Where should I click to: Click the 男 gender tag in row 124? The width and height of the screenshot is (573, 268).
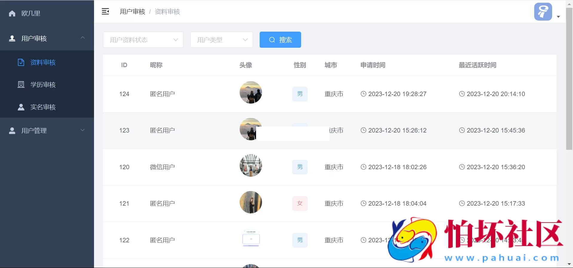click(x=300, y=94)
